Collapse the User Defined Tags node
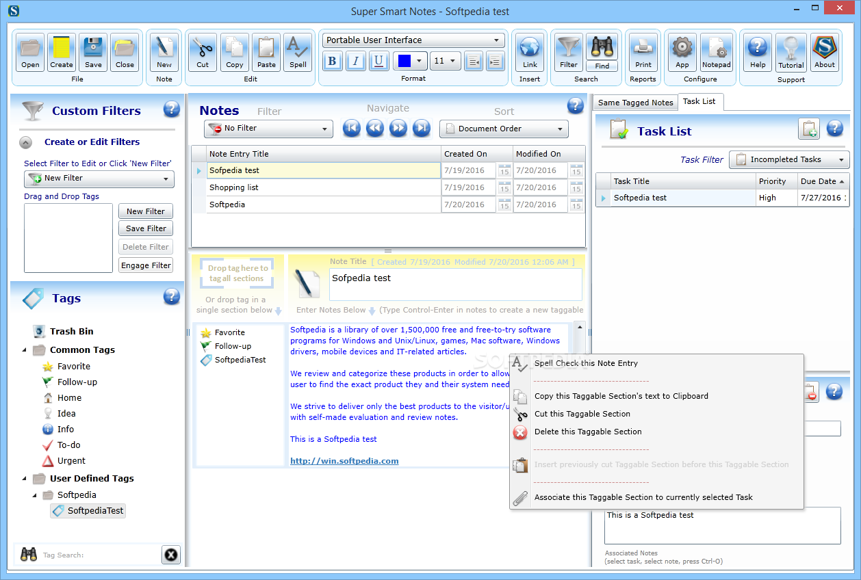The image size is (861, 580). (x=25, y=478)
